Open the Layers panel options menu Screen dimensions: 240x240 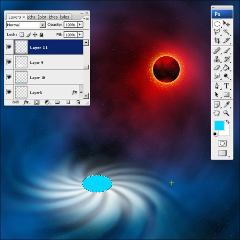point(86,18)
